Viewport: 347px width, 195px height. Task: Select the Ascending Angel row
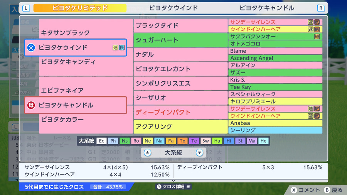(x=275, y=58)
